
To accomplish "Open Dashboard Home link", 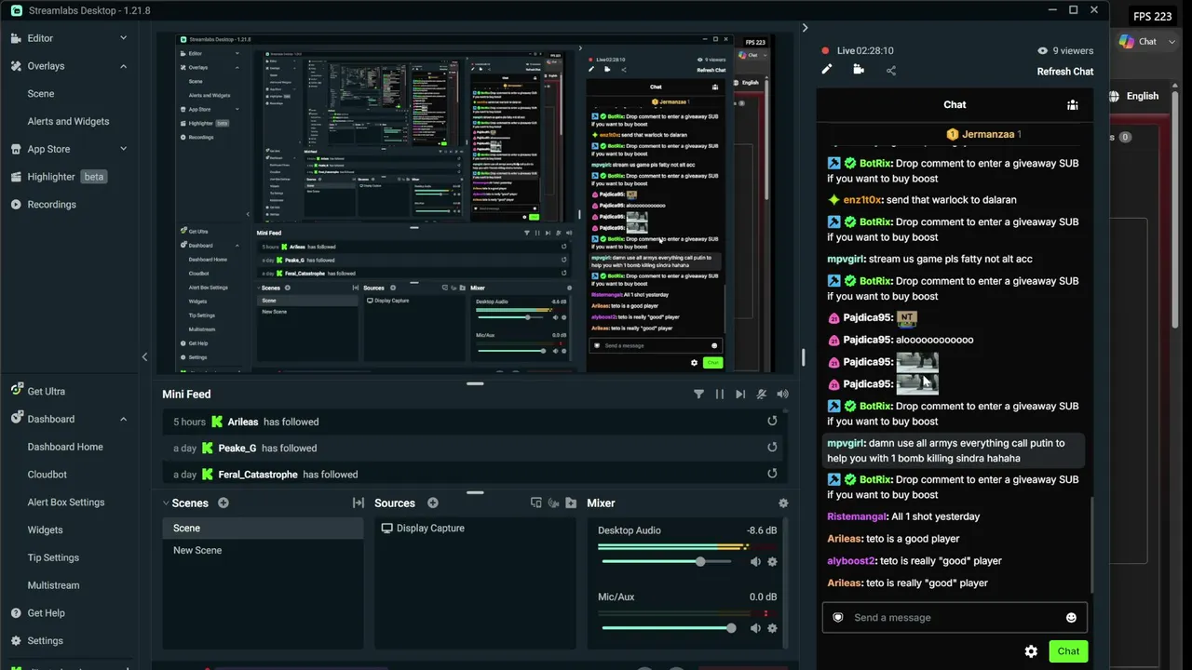I will (x=65, y=447).
